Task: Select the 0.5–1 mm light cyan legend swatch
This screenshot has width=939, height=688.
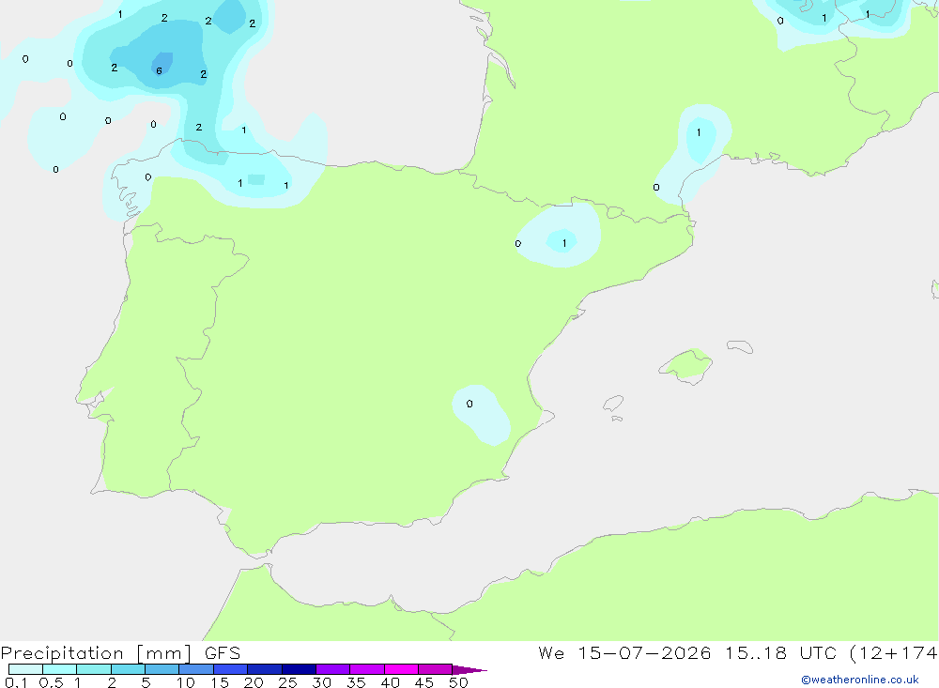Action: point(59,669)
